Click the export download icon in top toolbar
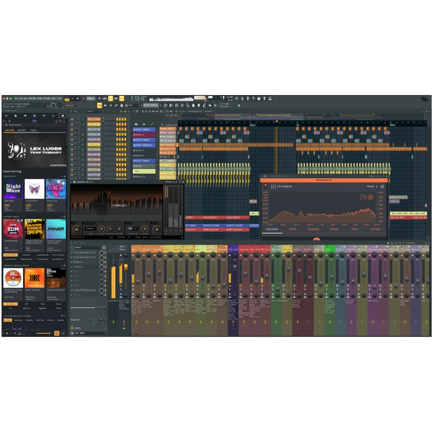 point(270,98)
